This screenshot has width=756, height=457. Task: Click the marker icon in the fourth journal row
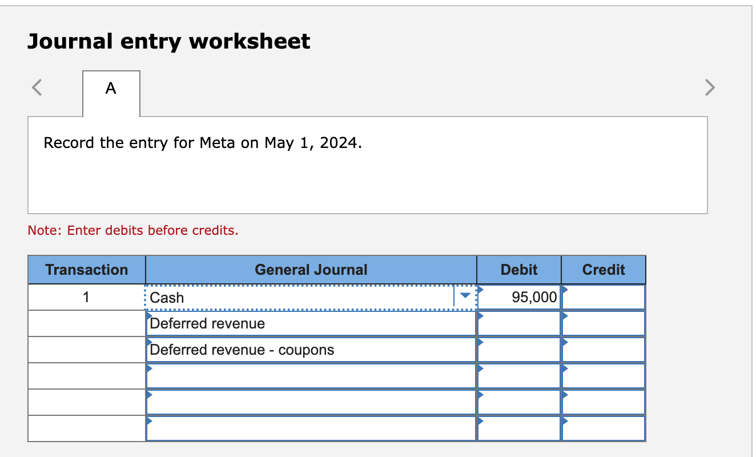pyautogui.click(x=149, y=369)
